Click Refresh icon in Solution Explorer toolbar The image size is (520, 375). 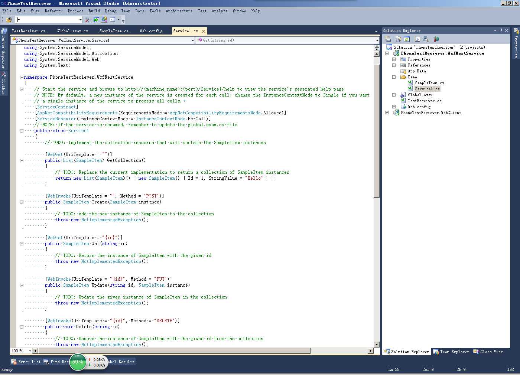pos(407,39)
